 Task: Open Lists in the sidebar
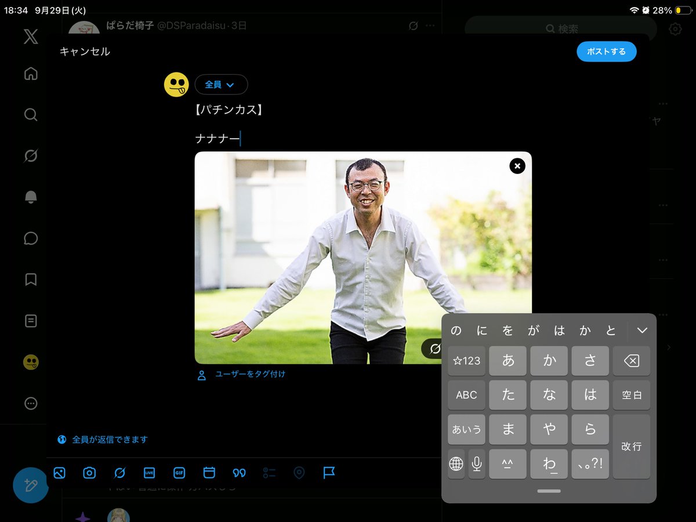pyautogui.click(x=31, y=321)
